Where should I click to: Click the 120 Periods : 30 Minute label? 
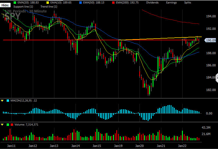pyautogui.click(x=26, y=11)
